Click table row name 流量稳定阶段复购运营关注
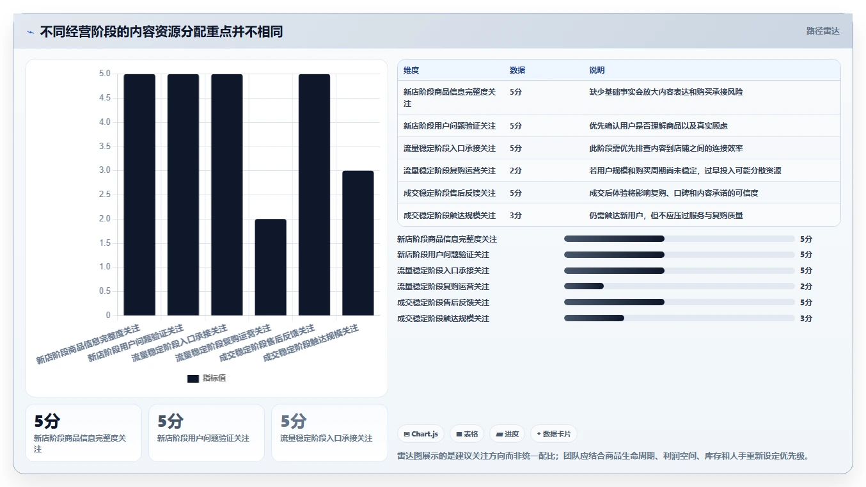The image size is (866, 487). 450,171
